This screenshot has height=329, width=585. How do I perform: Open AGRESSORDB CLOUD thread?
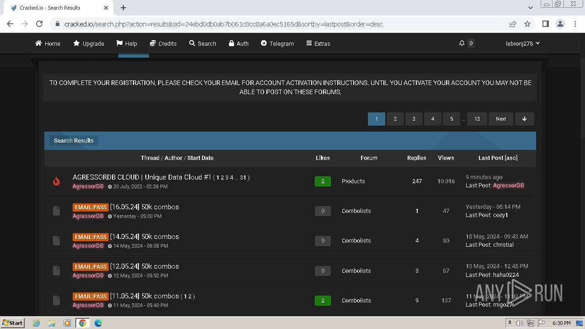[142, 177]
